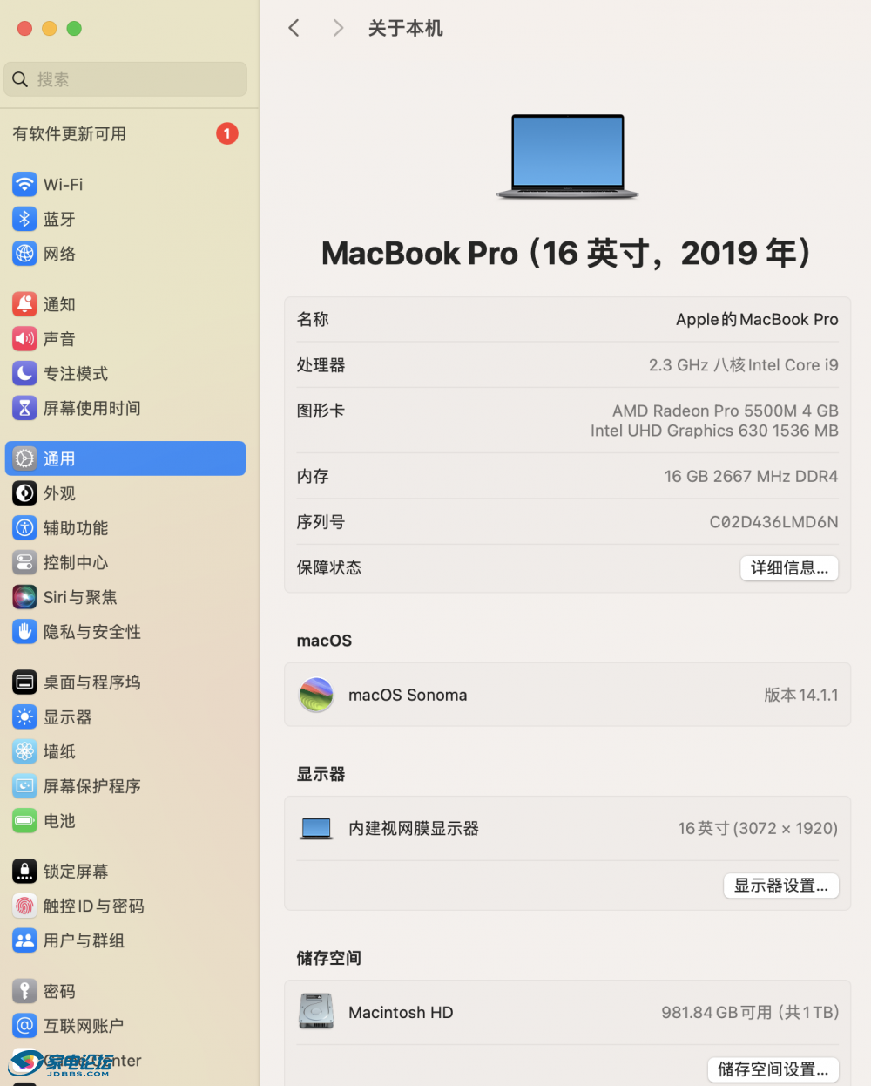The width and height of the screenshot is (871, 1086).
Task: Click the 储存空间设置... button
Action: [773, 1069]
